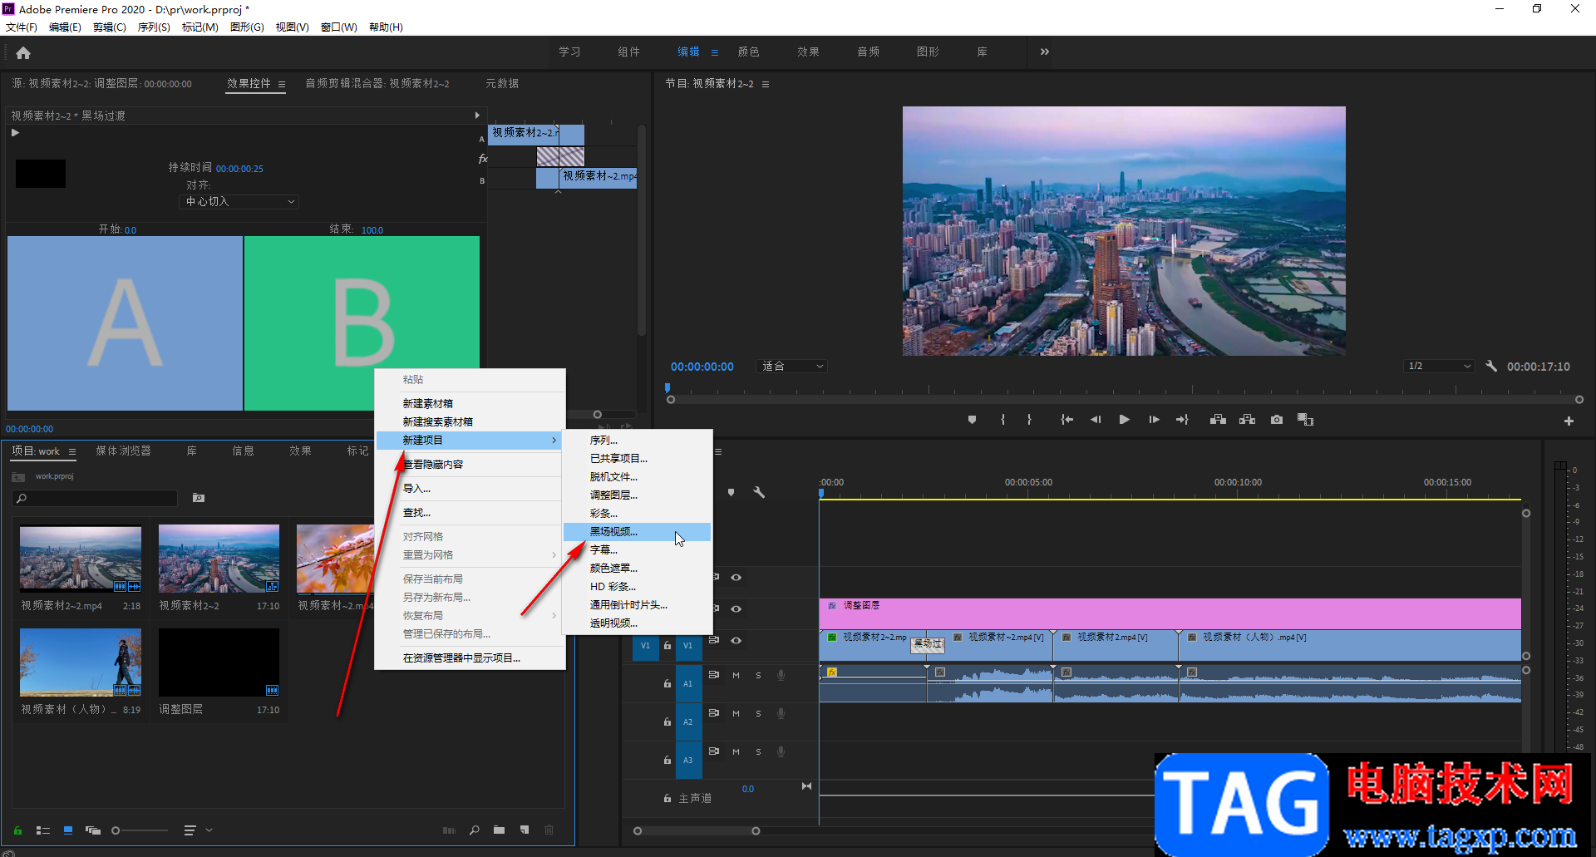Image resolution: width=1596 pixels, height=857 pixels.
Task: Select 调整图层 from submenu
Action: click(x=637, y=495)
